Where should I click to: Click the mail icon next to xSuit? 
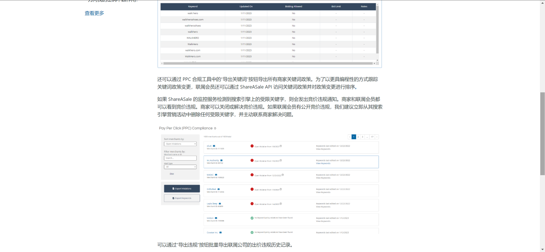(214, 146)
